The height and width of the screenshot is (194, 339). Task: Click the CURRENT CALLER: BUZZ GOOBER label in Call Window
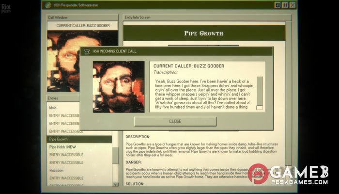click(83, 26)
